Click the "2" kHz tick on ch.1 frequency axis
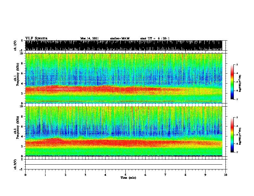The width and height of the screenshot is (254, 196). click(x=22, y=93)
